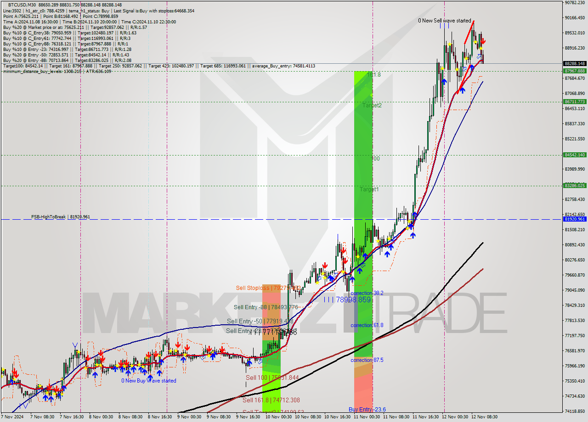The width and height of the screenshot is (588, 422).
Task: Click the 90782.230 price axis value
Action: pyautogui.click(x=575, y=3)
